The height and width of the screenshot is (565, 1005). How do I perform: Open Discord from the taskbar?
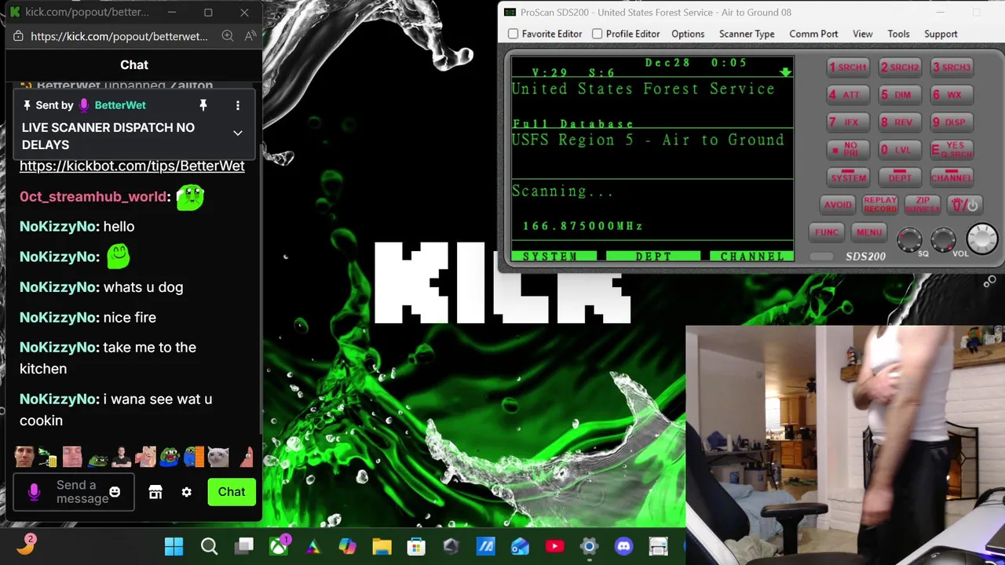[x=623, y=546]
